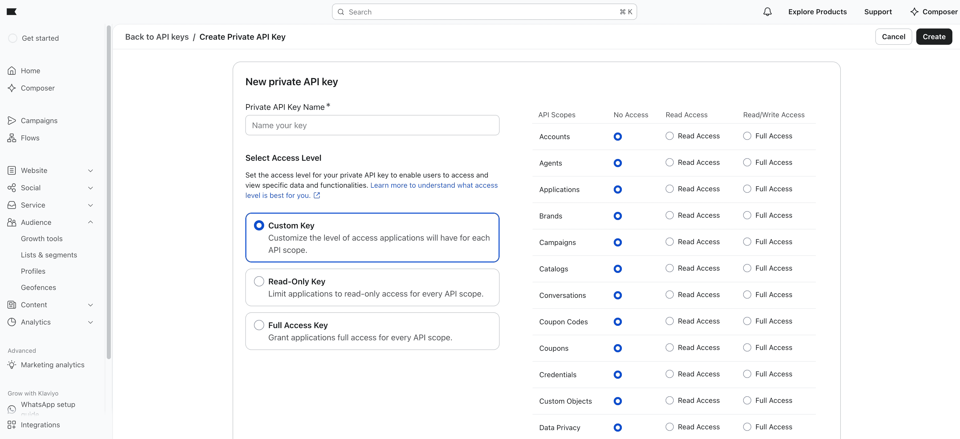Click the Composer sparkle icon in top bar
The width and height of the screenshot is (960, 439).
pos(914,12)
